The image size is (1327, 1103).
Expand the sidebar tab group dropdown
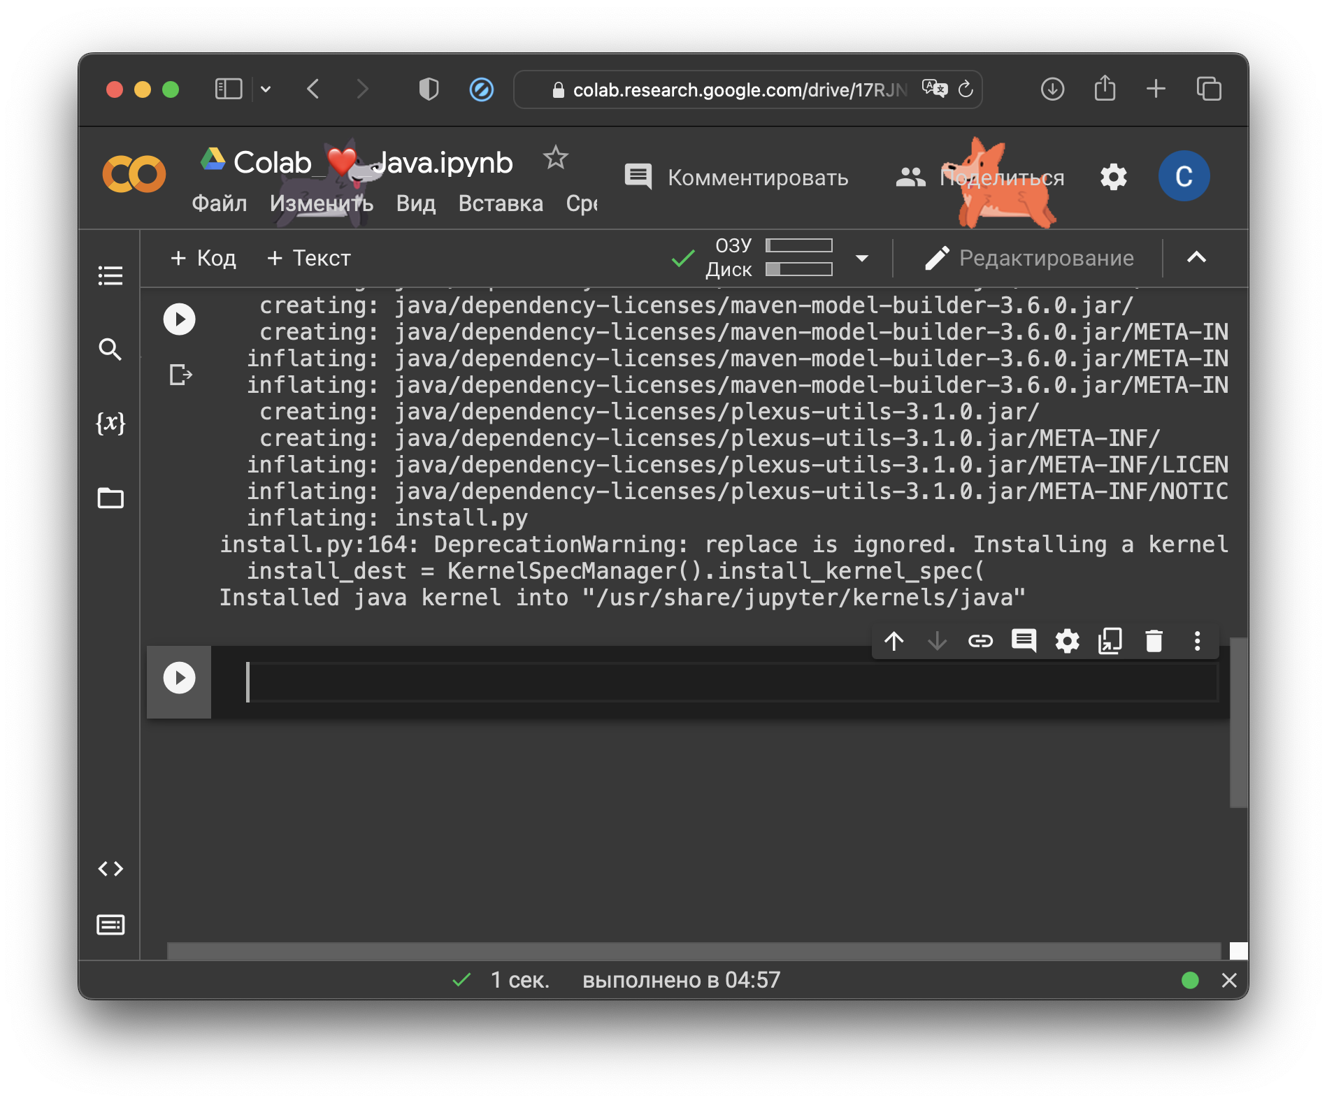coord(266,89)
